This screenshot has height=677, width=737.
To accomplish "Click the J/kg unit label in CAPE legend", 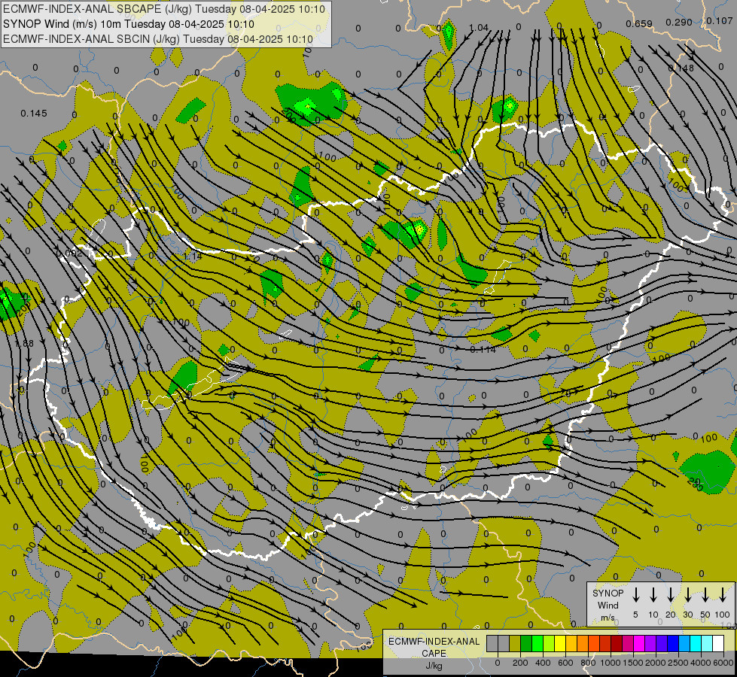I will [x=434, y=666].
